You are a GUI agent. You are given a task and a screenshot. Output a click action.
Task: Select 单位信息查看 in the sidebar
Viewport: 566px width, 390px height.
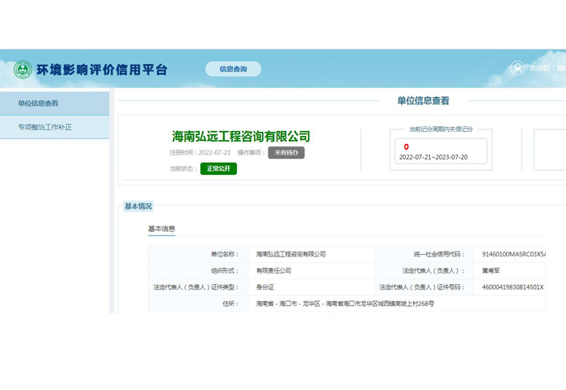tap(39, 104)
